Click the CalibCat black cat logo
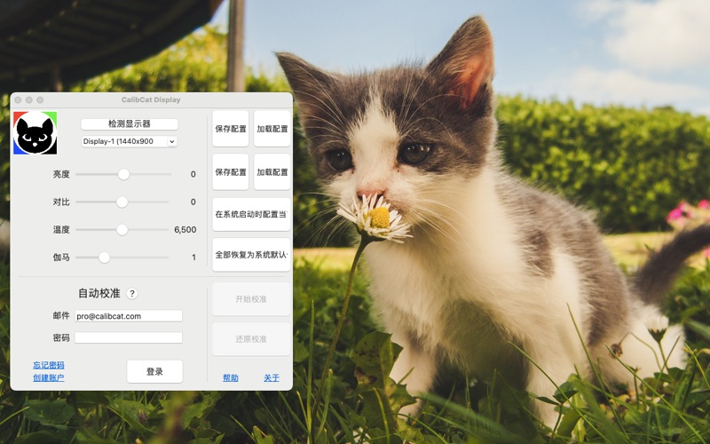The height and width of the screenshot is (444, 710). click(x=35, y=132)
